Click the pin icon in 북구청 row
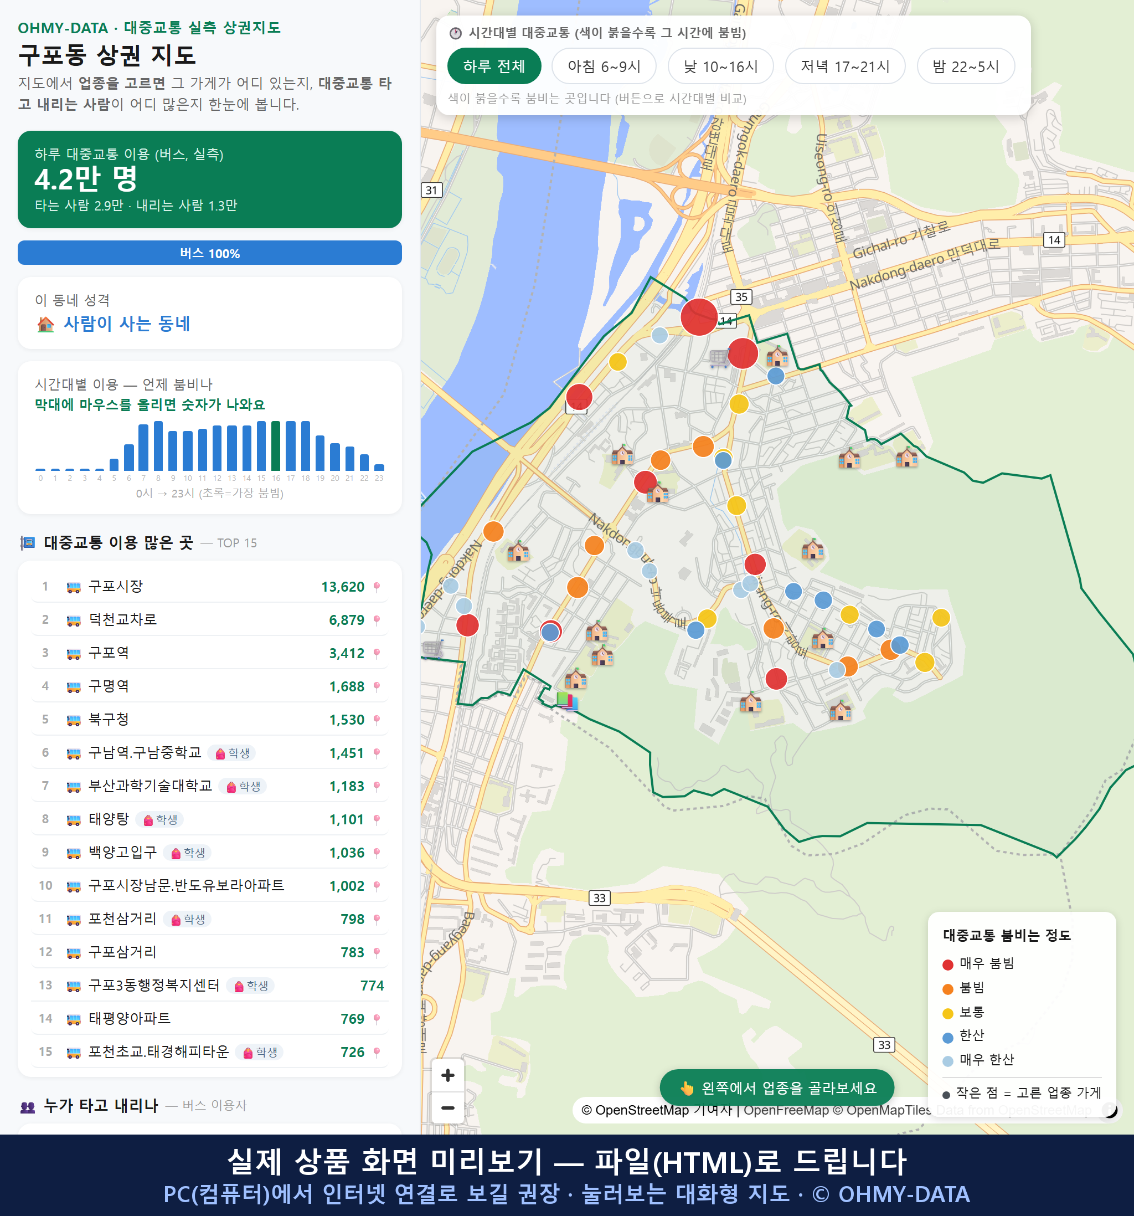The width and height of the screenshot is (1134, 1216). pyautogui.click(x=377, y=720)
